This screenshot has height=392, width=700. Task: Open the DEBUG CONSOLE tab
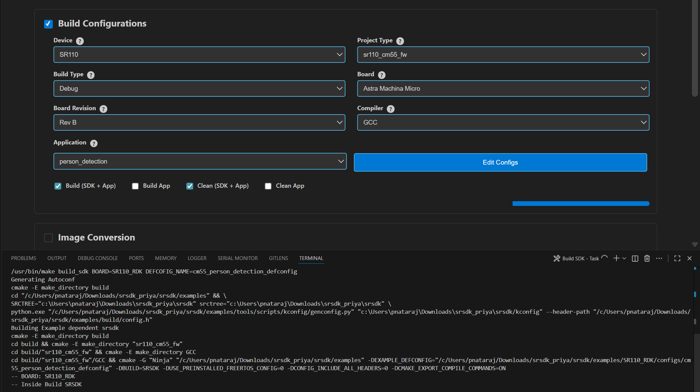(98, 258)
